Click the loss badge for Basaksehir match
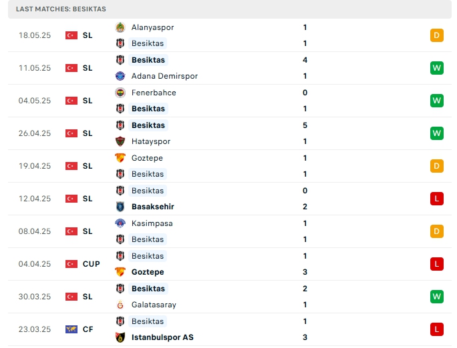 (437, 199)
